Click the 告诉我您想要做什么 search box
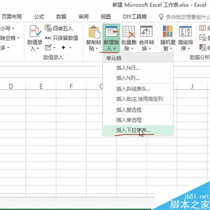210x210 pixels. pyautogui.click(x=188, y=17)
